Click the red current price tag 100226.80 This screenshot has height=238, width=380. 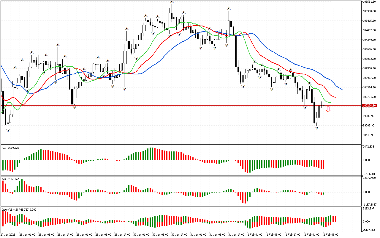369,106
